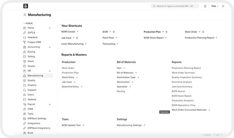Open Downtime Entry under Production
Image resolution: width=234 pixels, height=138 pixels.
pos(72,87)
